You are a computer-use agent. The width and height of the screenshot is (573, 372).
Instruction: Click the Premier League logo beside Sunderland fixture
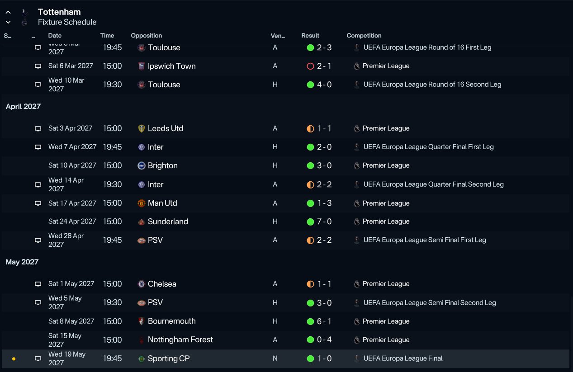coord(357,221)
